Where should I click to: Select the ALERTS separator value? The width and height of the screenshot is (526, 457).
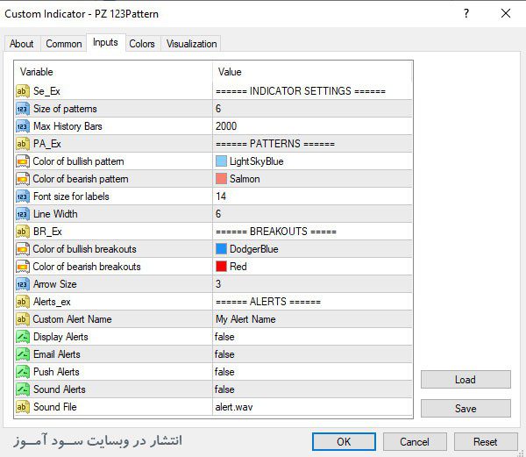coord(268,302)
